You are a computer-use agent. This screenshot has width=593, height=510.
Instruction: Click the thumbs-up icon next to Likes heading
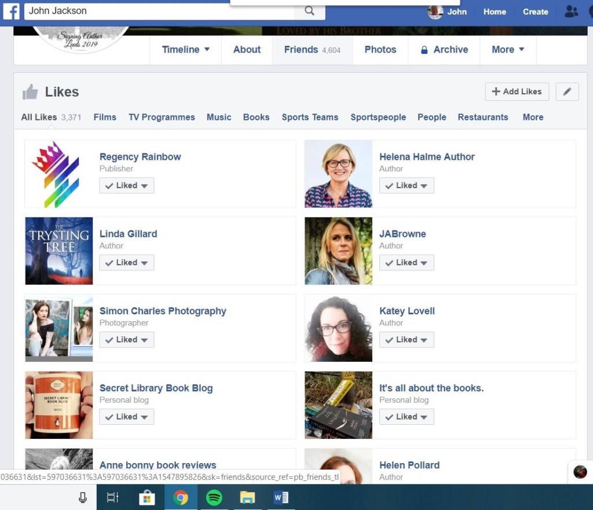(30, 91)
